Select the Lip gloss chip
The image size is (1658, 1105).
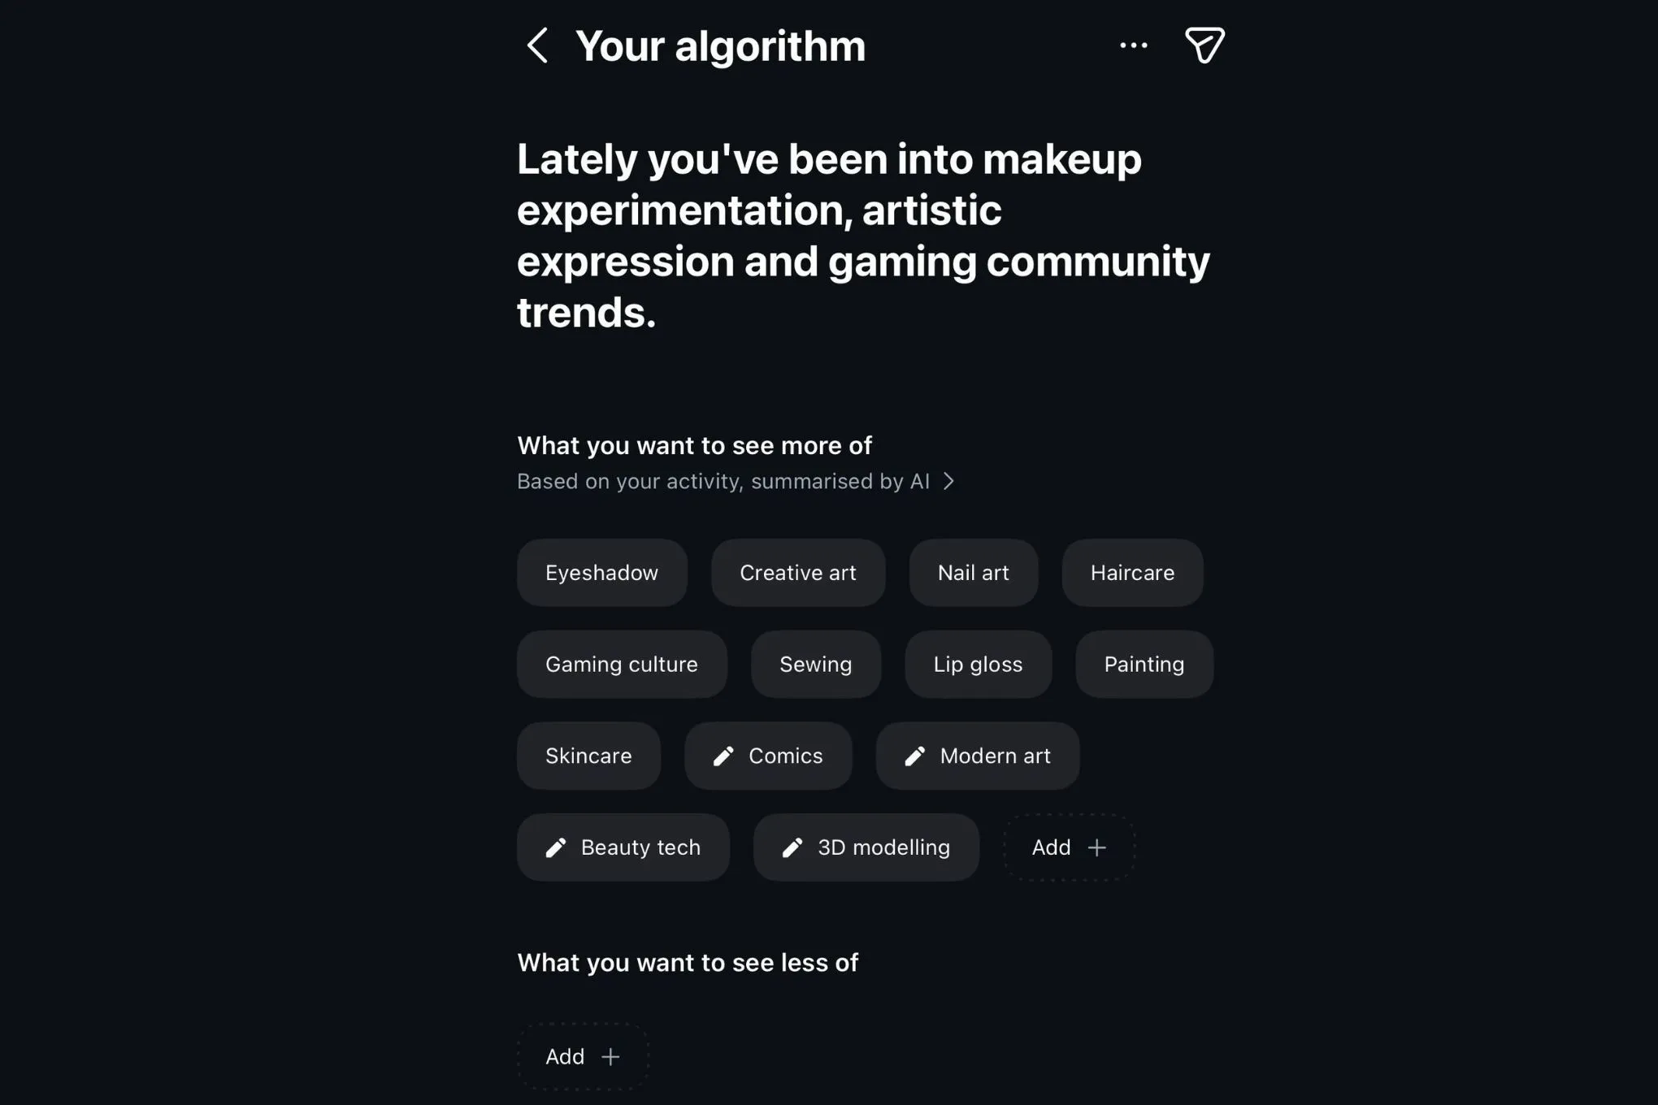(978, 664)
